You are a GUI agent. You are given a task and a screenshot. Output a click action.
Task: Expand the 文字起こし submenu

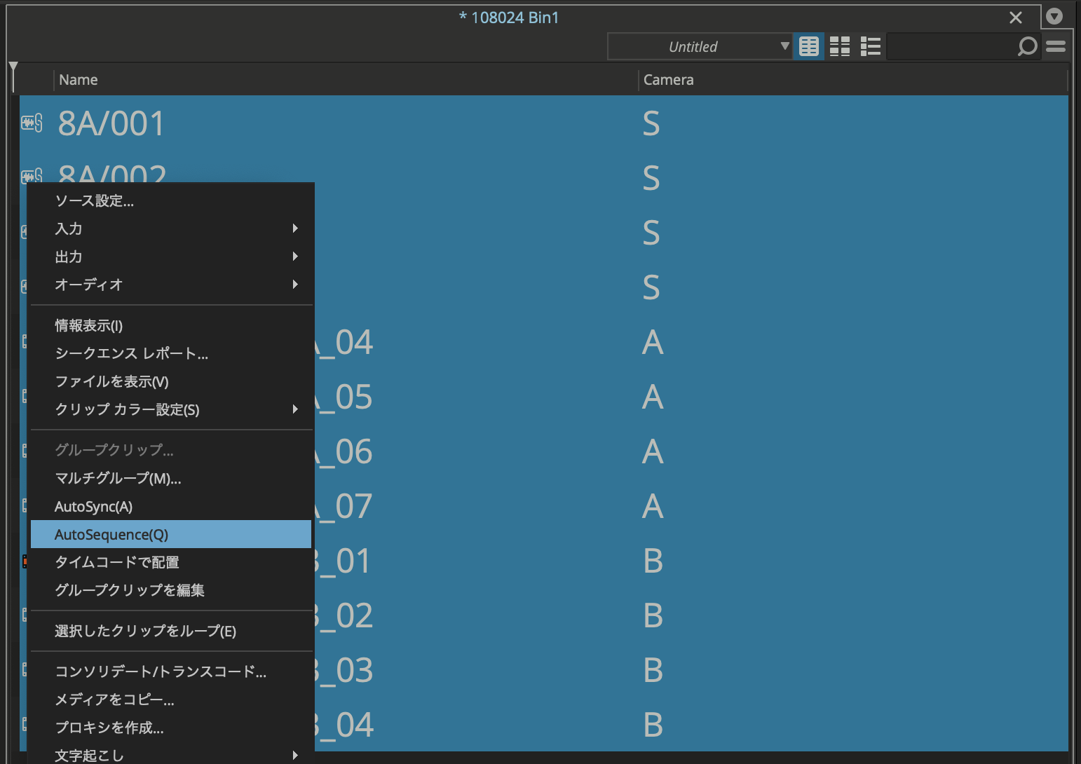(x=171, y=755)
